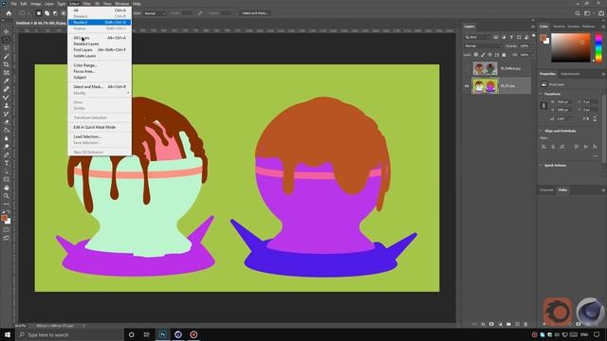Click the flip horizontal button in Transform
Image resolution: width=607 pixels, height=341 pixels.
[586, 119]
